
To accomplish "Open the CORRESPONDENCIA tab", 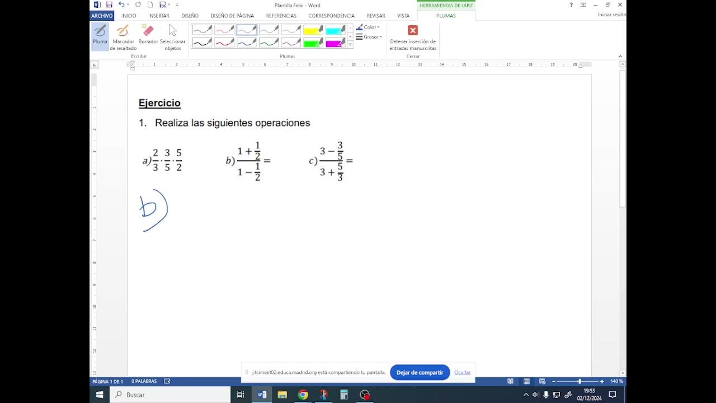I will 331,16.
